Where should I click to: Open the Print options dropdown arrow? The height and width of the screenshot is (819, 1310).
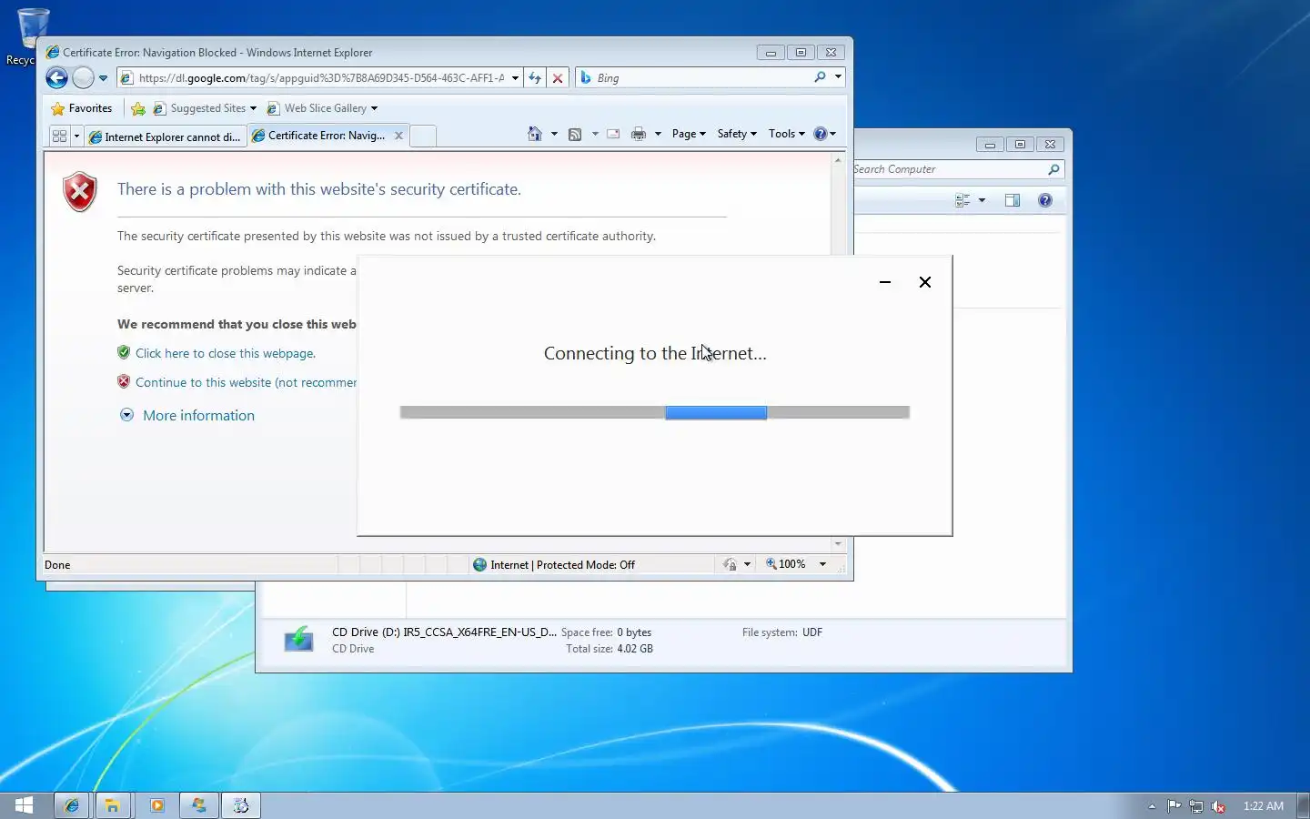click(658, 134)
